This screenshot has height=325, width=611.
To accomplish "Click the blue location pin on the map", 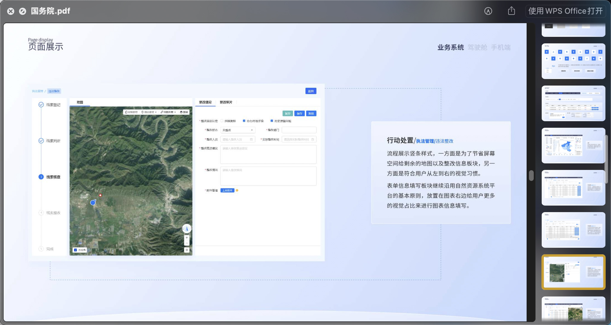I will tap(93, 202).
